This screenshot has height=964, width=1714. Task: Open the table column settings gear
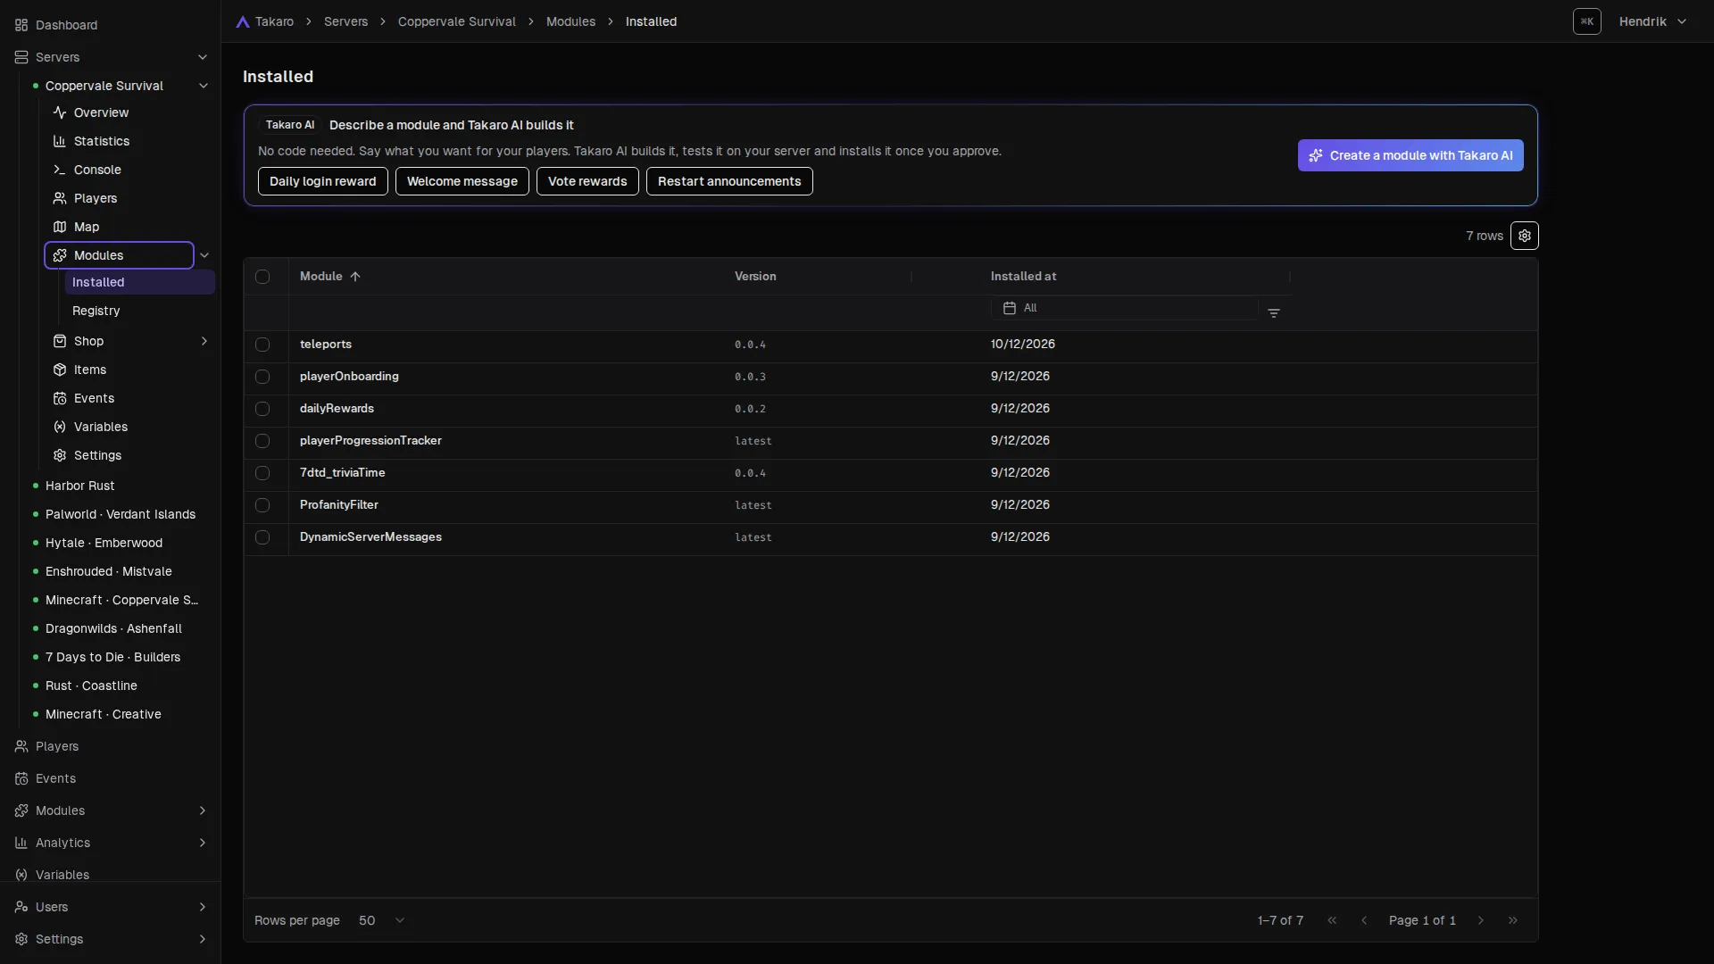[x=1524, y=236]
